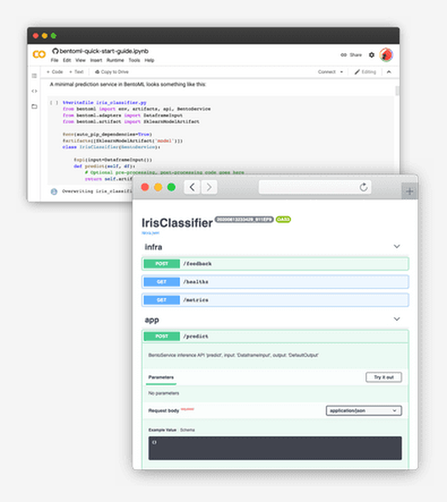Screen dimensions: 447x502
Task: Open the Connect dropdown in Colab
Action: pos(330,72)
